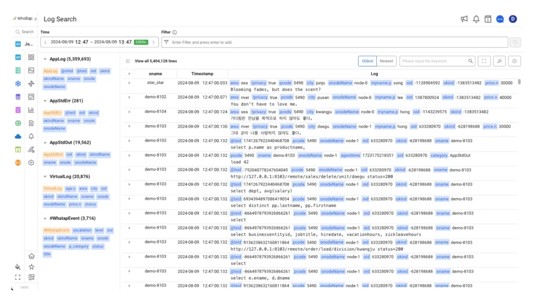Open the notification bell in header
The height and width of the screenshot is (306, 535).
476,19
